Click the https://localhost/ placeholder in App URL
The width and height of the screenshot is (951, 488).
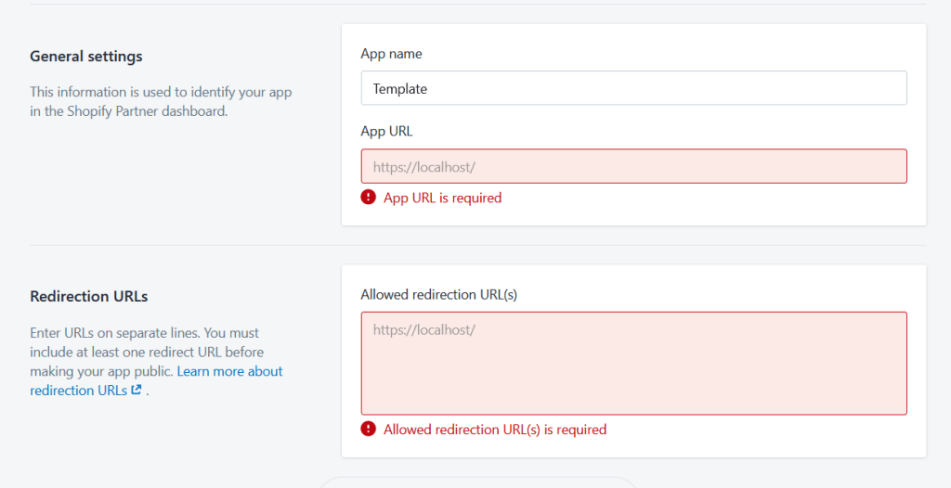(423, 167)
